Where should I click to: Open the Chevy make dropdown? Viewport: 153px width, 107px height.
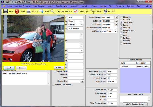[82, 21]
